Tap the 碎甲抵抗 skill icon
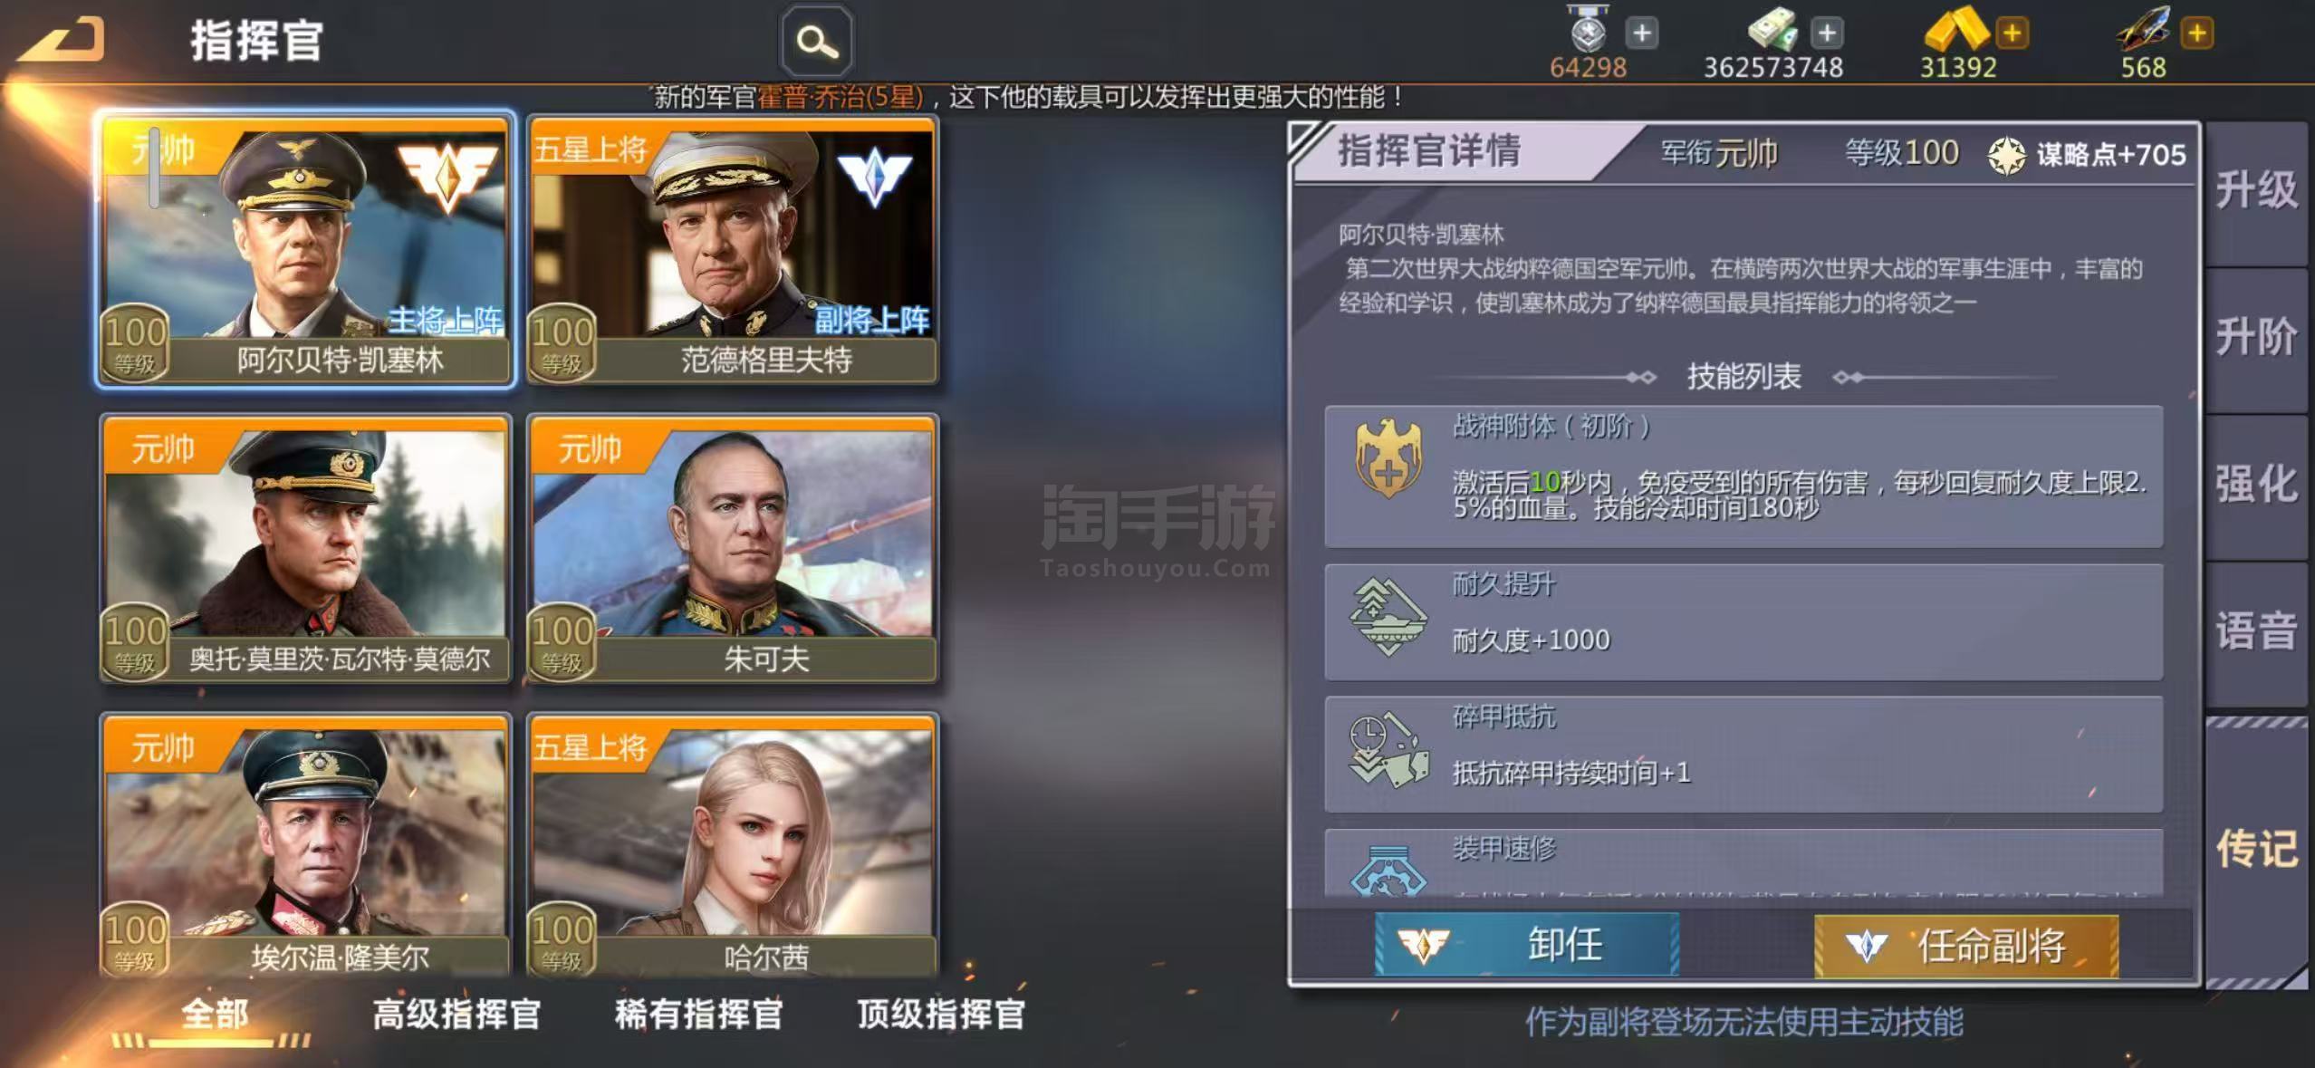Viewport: 2315px width, 1068px height. pos(1388,751)
